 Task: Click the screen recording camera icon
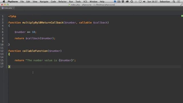pos(119,1)
